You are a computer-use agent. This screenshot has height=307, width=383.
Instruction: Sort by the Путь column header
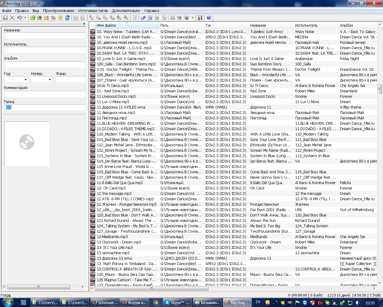181,25
